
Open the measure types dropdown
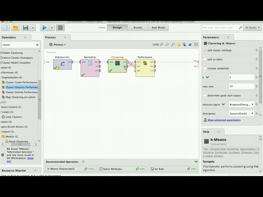242,104
